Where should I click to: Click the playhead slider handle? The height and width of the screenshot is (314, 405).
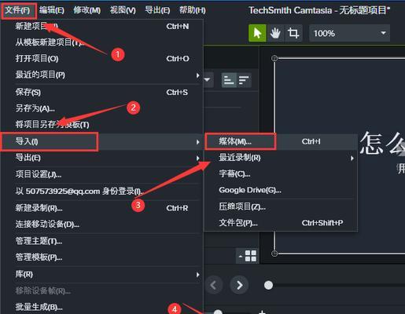268,285
